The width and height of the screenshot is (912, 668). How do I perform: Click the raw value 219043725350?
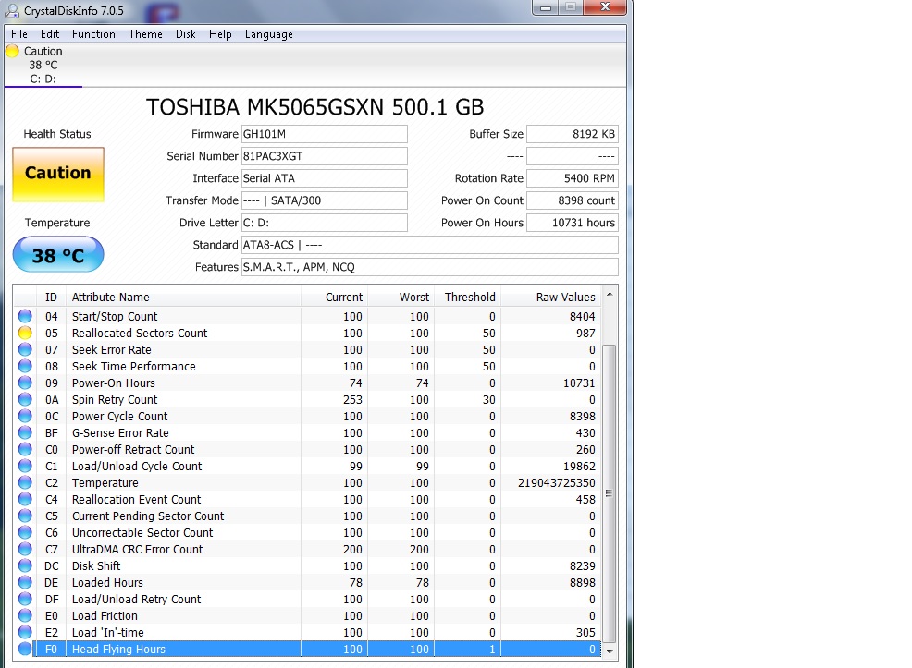[x=557, y=482]
